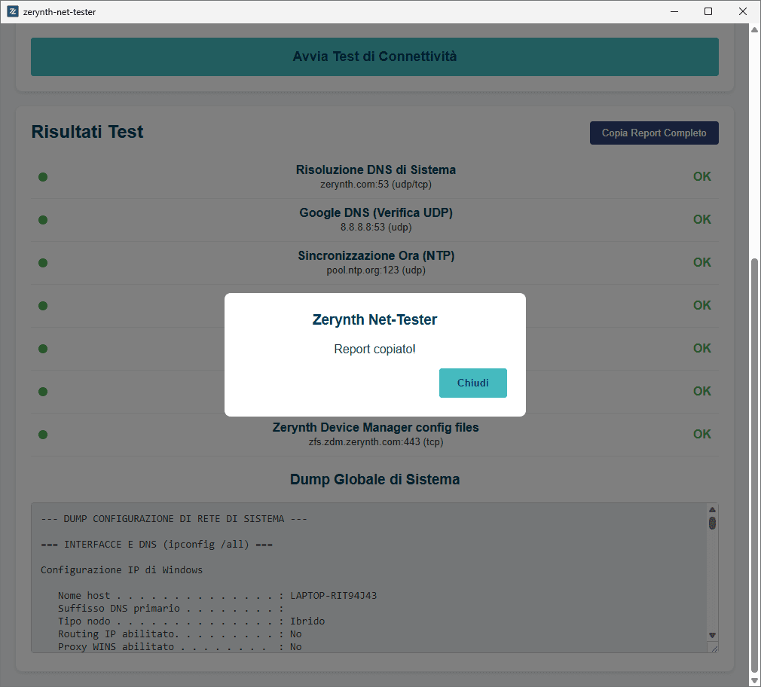Click '8.8.8.8:53 (udp)' text
Image resolution: width=761 pixels, height=687 pixels.
(376, 227)
